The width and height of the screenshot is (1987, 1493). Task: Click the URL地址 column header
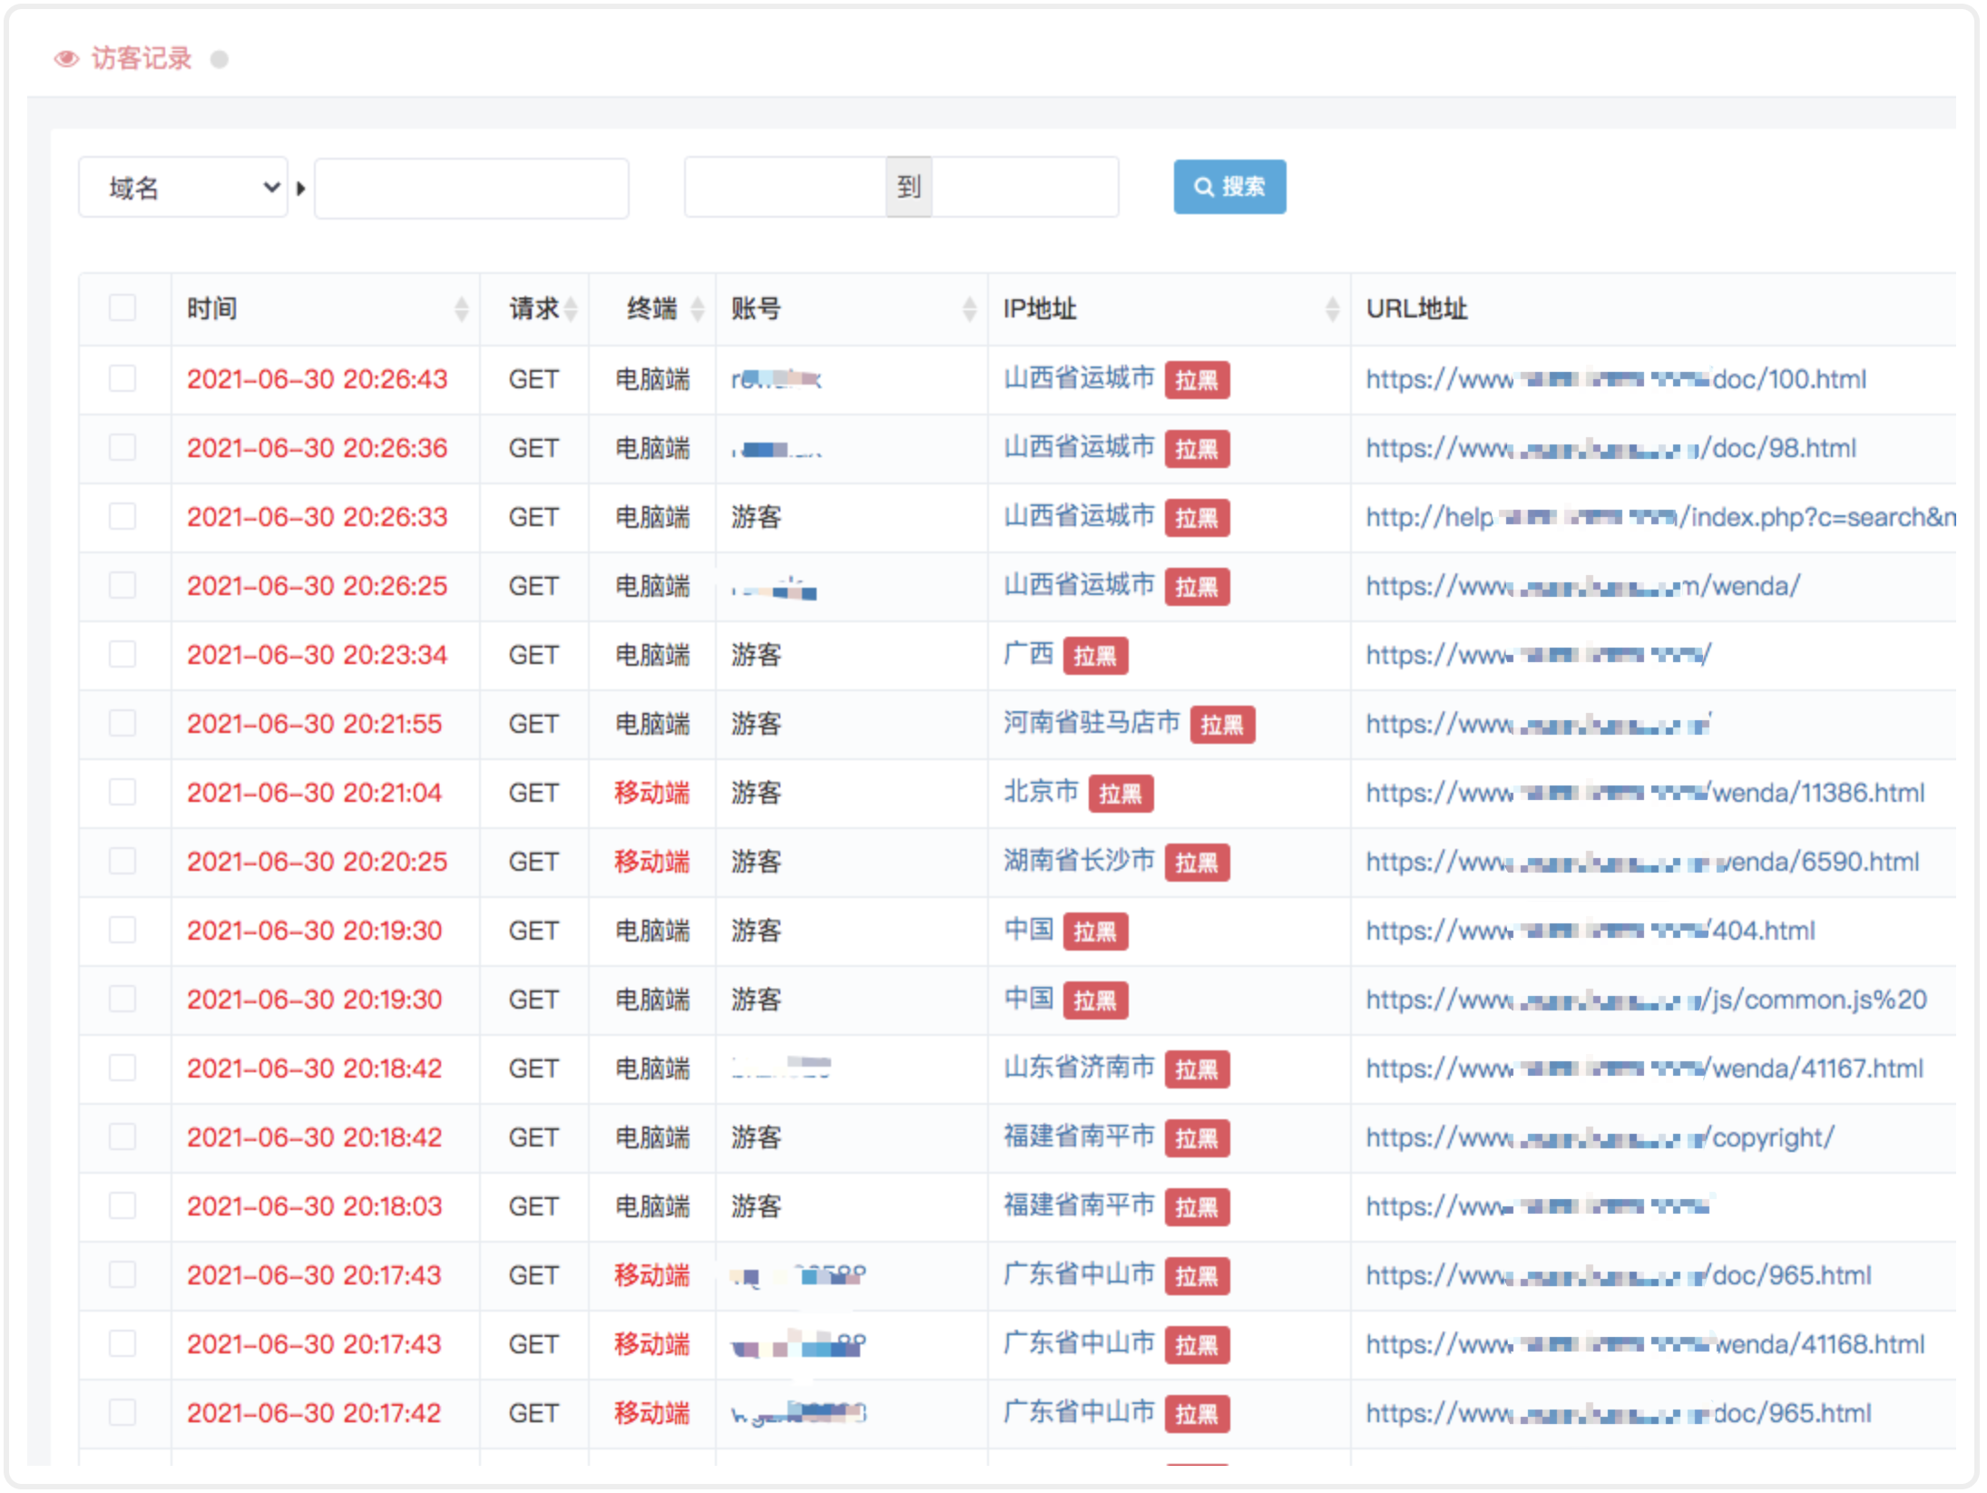coord(1416,309)
